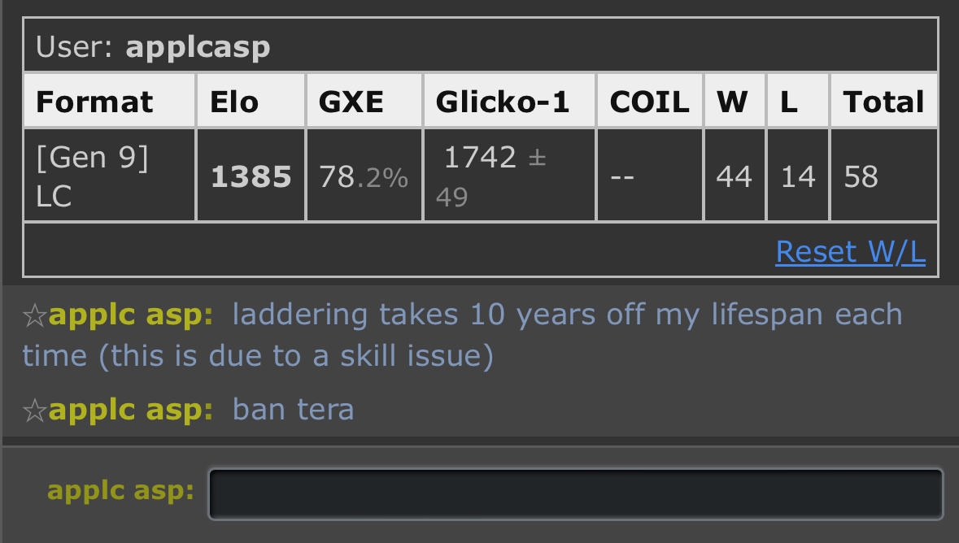Click the Total column header
The height and width of the screenshot is (543, 959).
click(x=883, y=102)
